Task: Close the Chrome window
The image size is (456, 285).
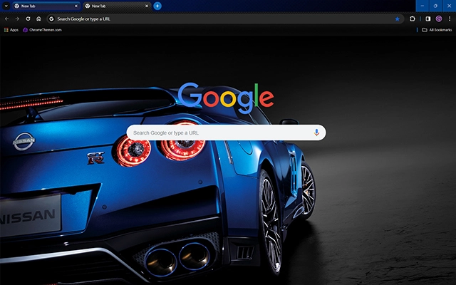Action: point(450,6)
